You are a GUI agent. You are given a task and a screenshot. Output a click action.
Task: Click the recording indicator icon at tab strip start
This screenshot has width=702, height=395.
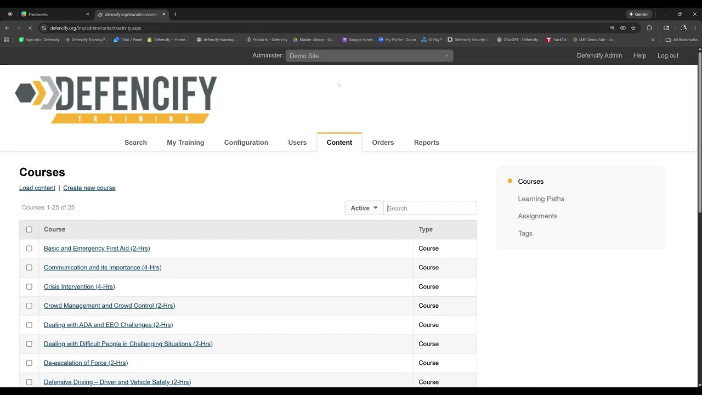[x=10, y=14]
